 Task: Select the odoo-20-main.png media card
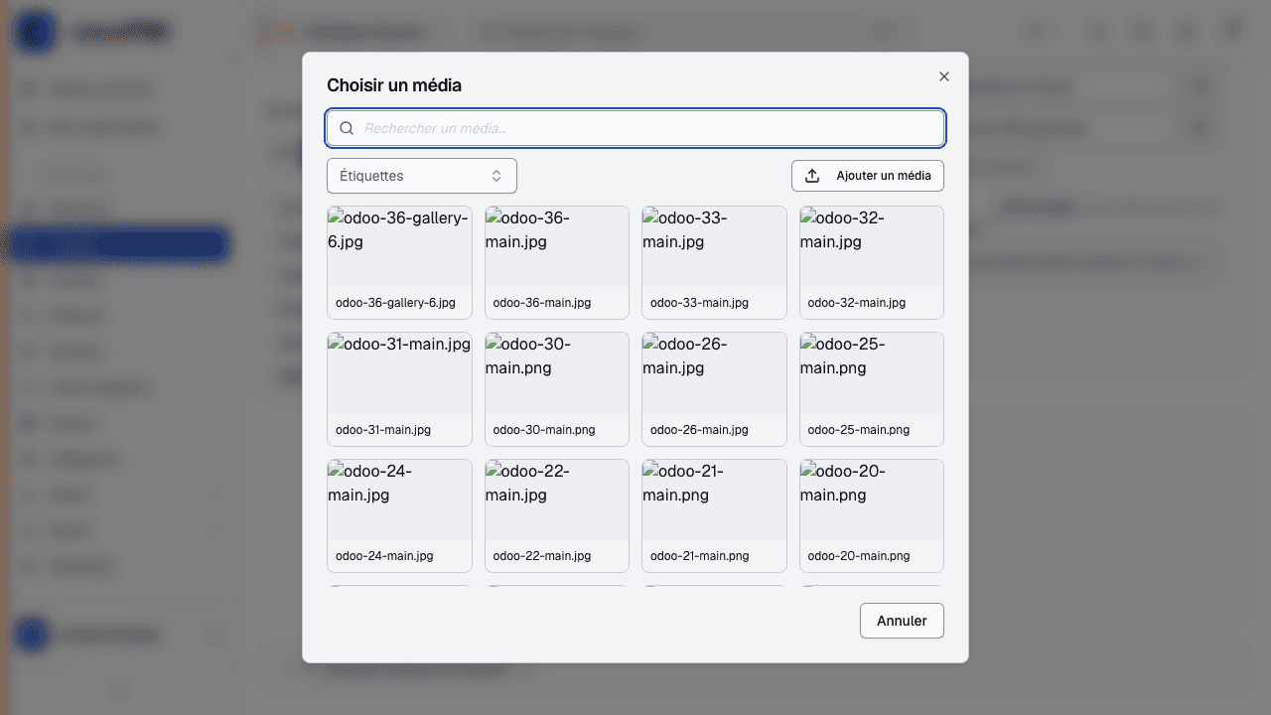[x=872, y=515]
